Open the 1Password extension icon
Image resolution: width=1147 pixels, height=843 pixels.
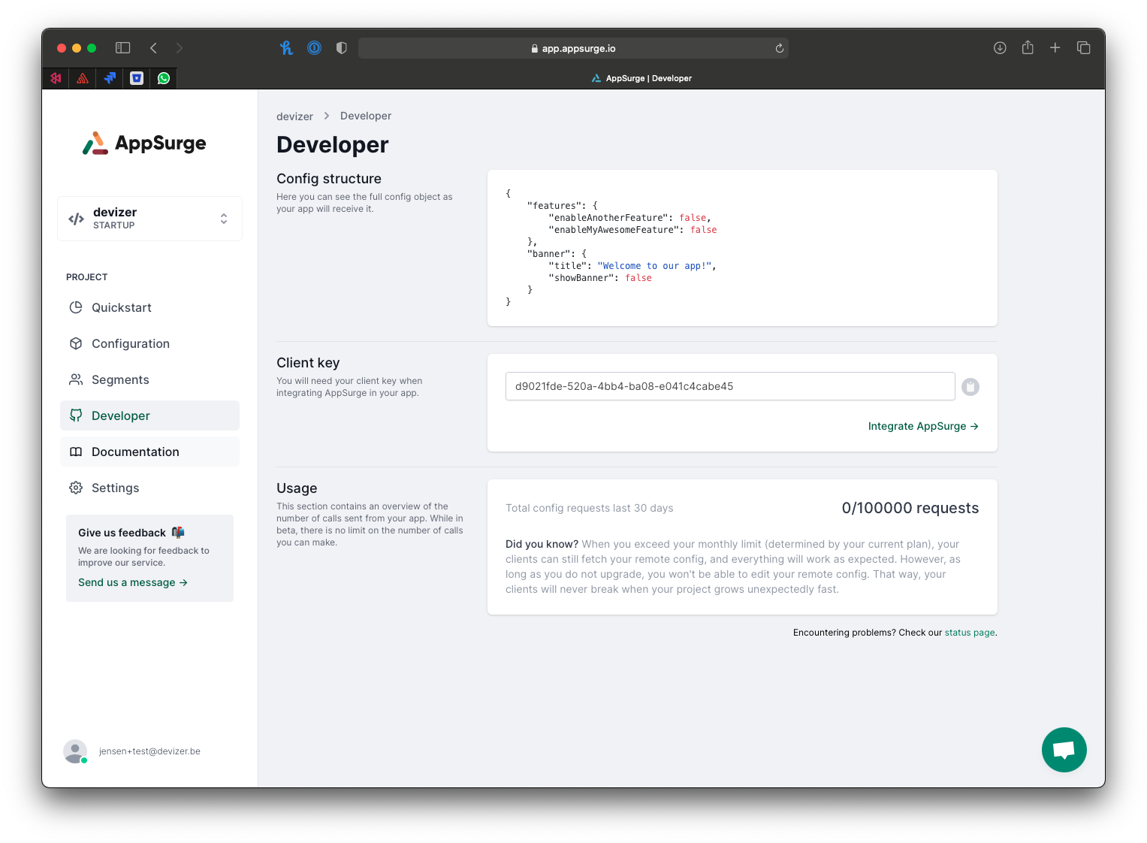[314, 48]
